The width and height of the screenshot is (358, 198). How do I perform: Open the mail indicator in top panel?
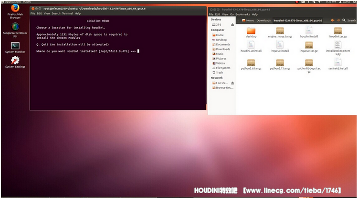point(303,2)
